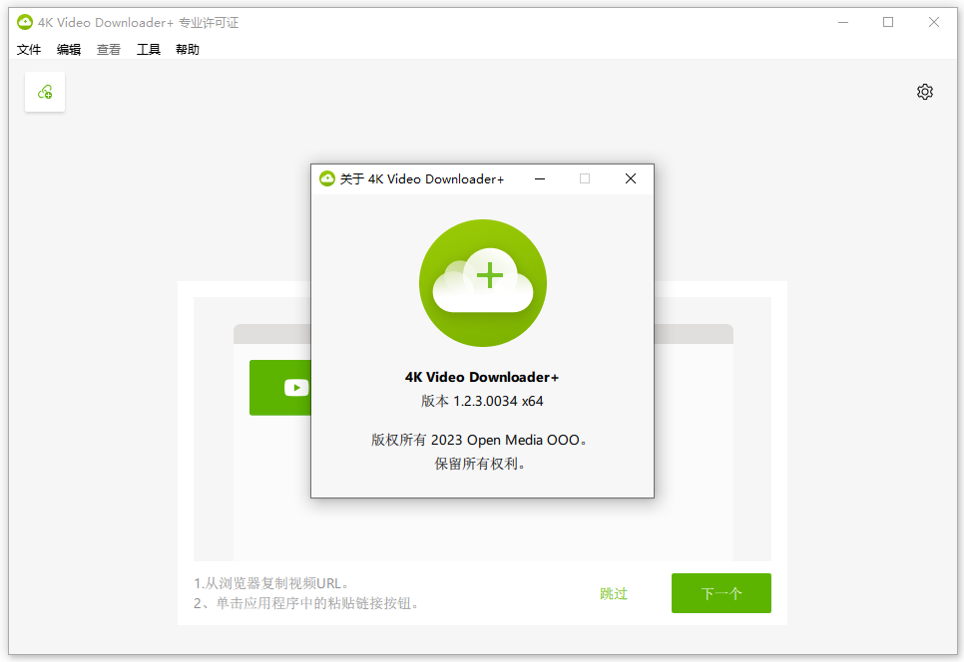Click the 关于 4K Video Downloader+ dialog title
964x662 pixels.
coord(422,178)
